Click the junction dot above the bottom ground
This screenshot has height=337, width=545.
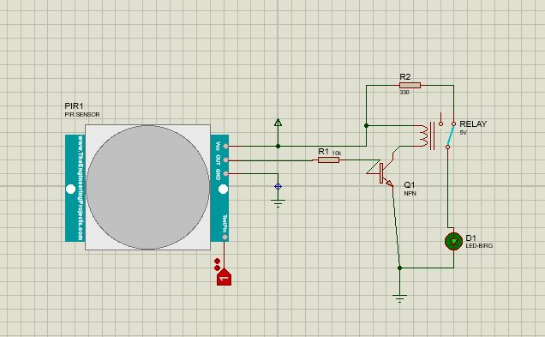(x=399, y=268)
